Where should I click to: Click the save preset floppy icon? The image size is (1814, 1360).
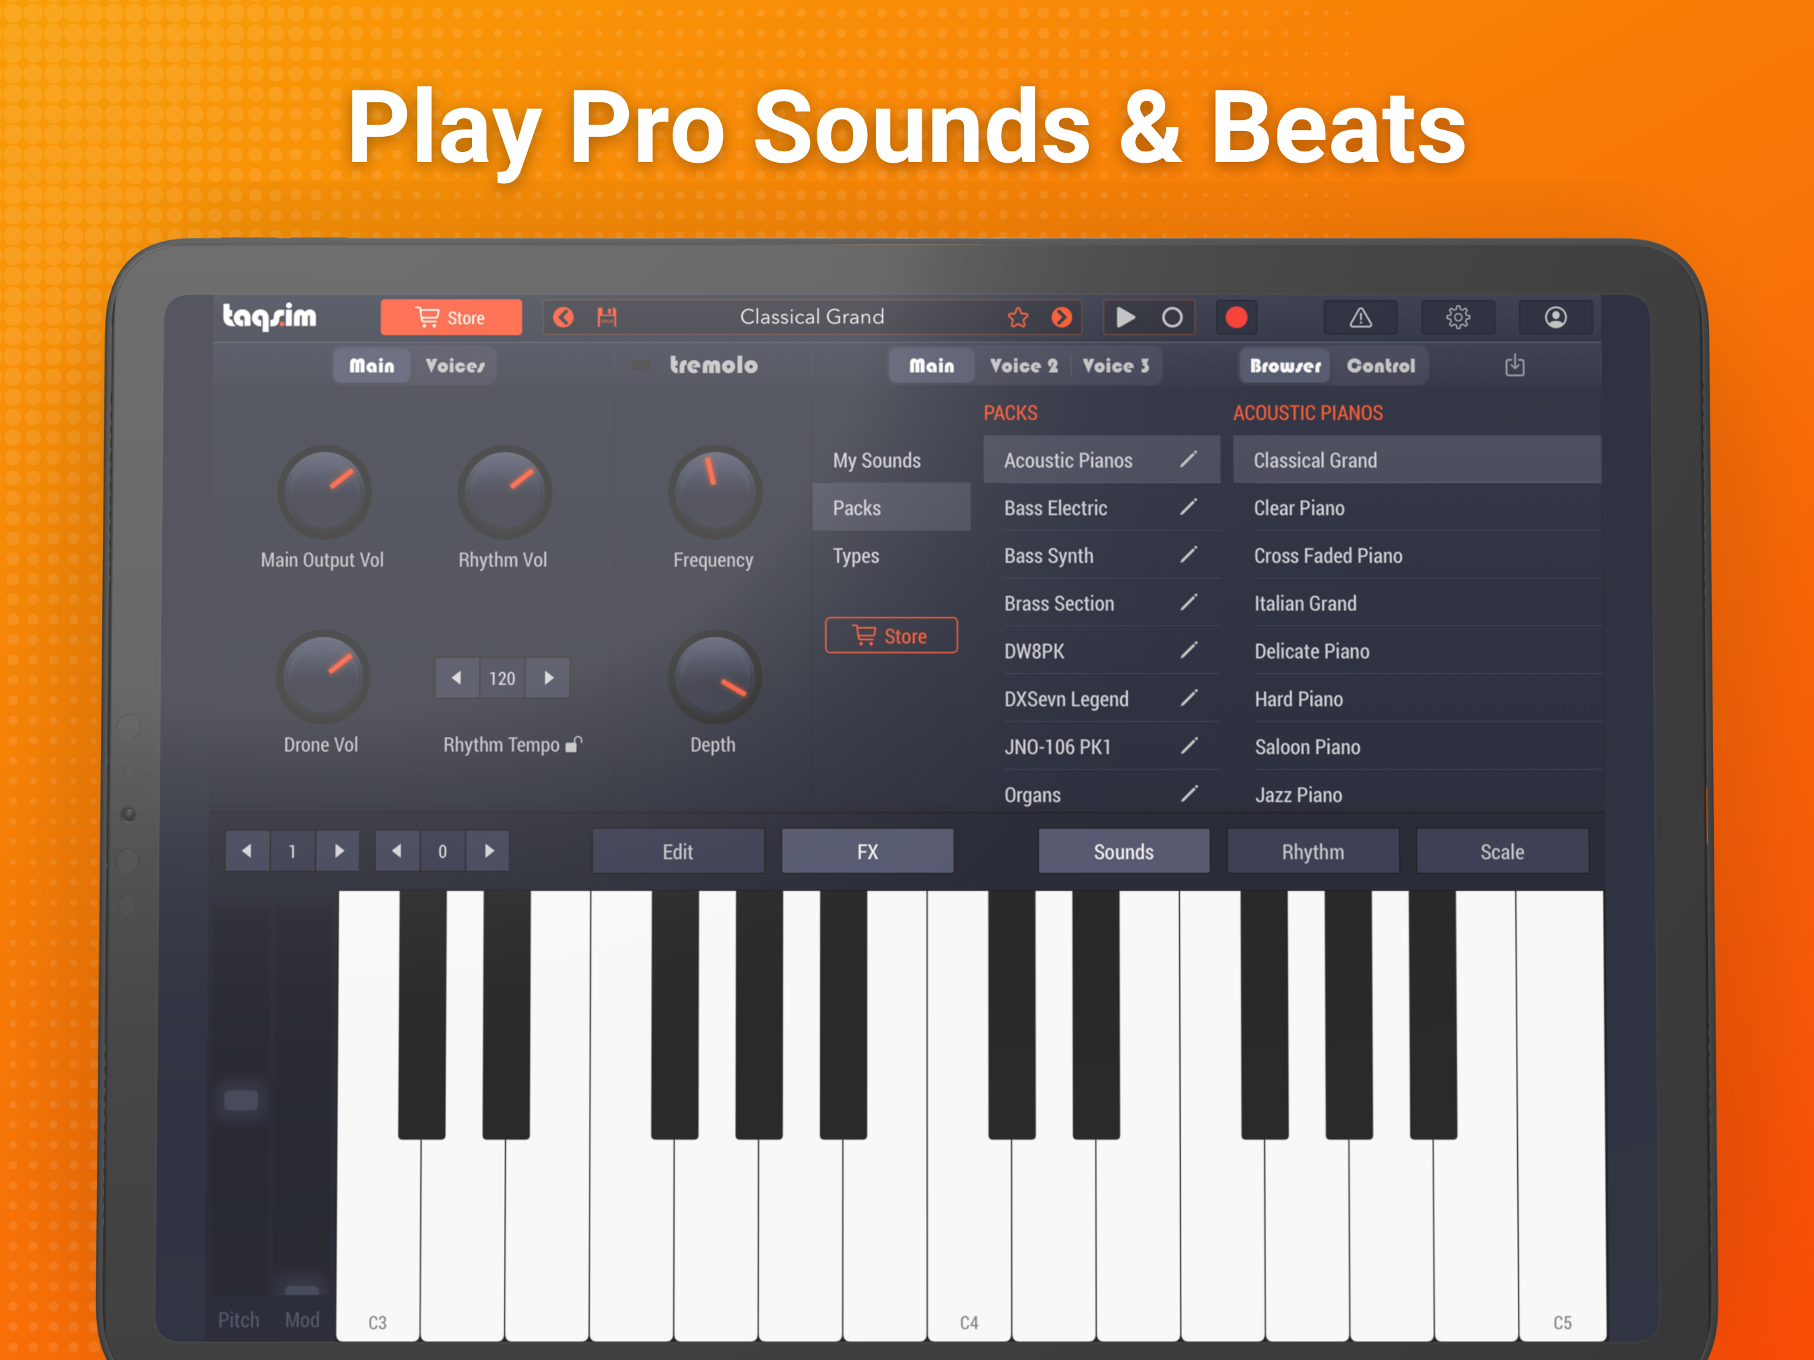[x=607, y=317]
